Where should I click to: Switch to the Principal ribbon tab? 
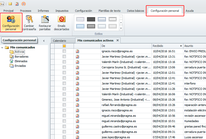(8, 11)
